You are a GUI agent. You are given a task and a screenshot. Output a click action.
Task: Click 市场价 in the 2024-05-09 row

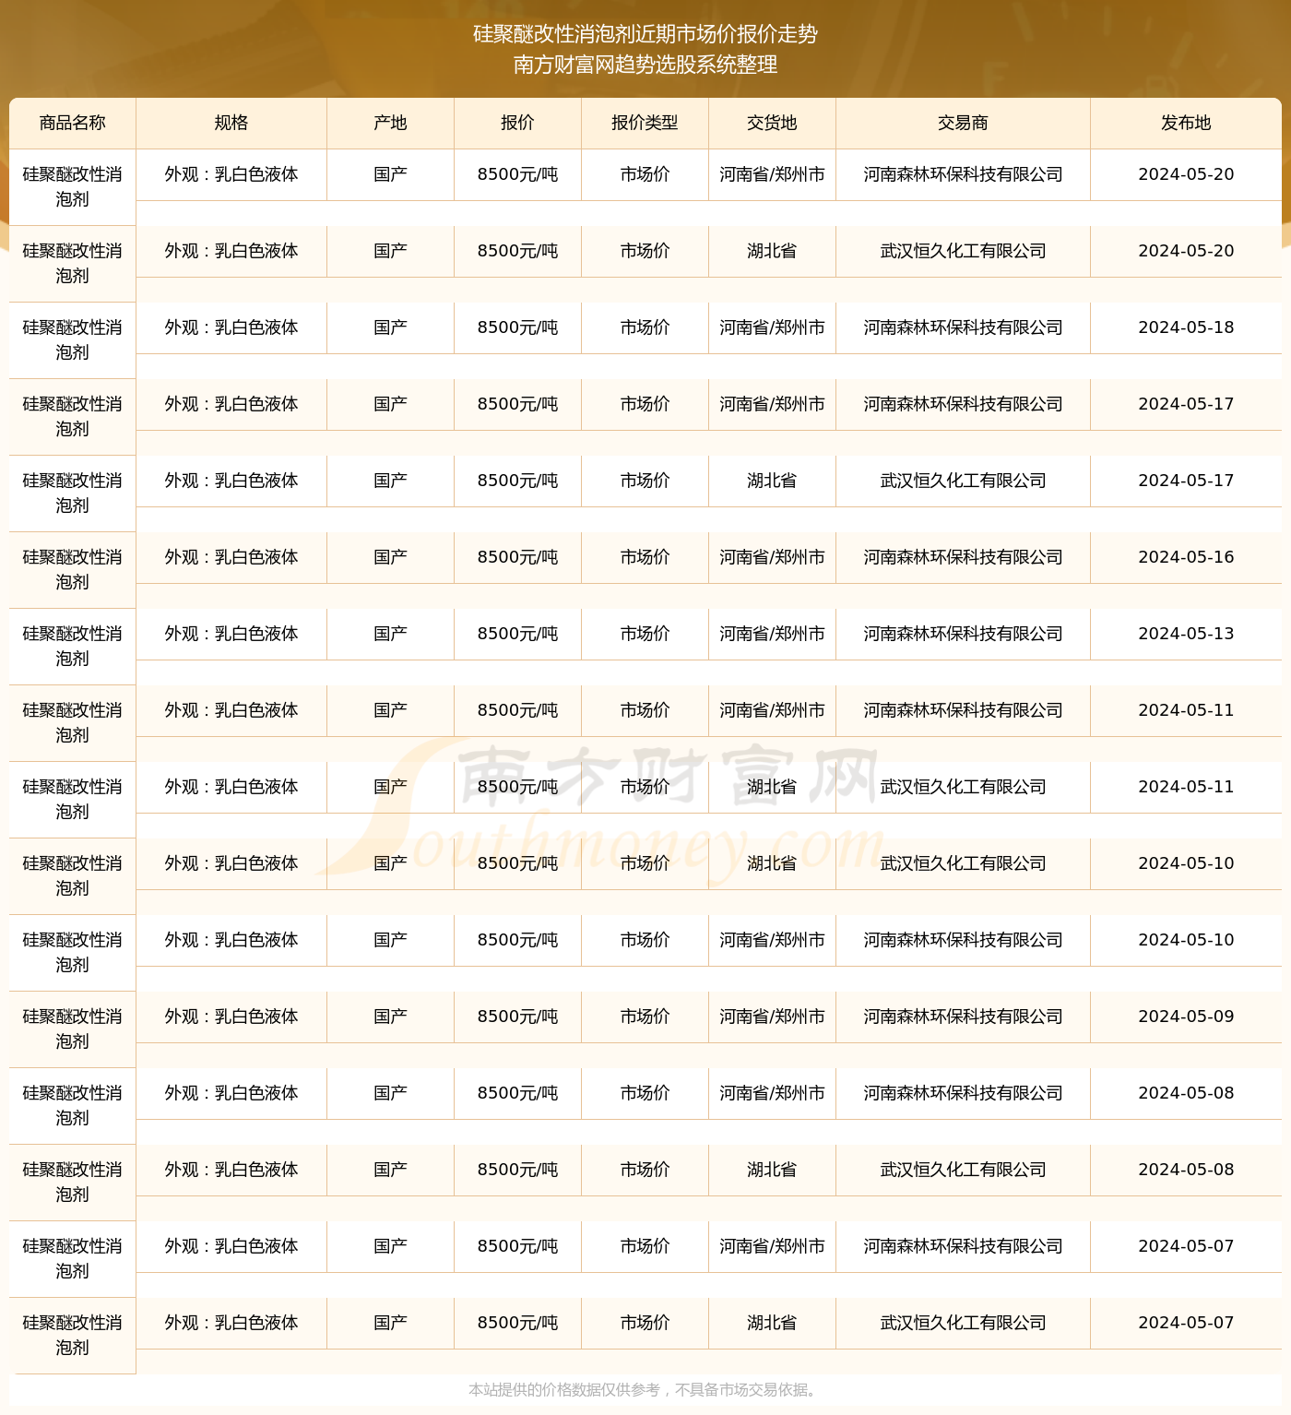645,1017
